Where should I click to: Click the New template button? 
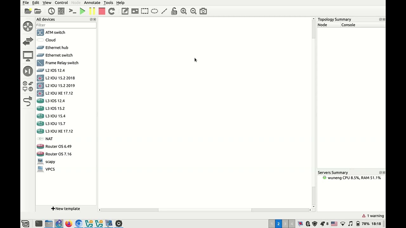click(x=66, y=209)
